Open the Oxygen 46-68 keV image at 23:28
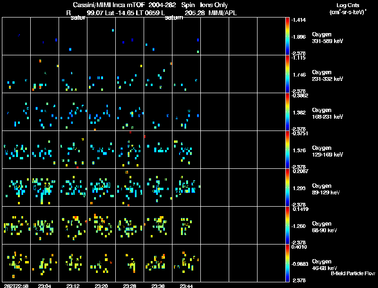Viewport: 378px width, 288px height. pyautogui.click(x=129, y=263)
